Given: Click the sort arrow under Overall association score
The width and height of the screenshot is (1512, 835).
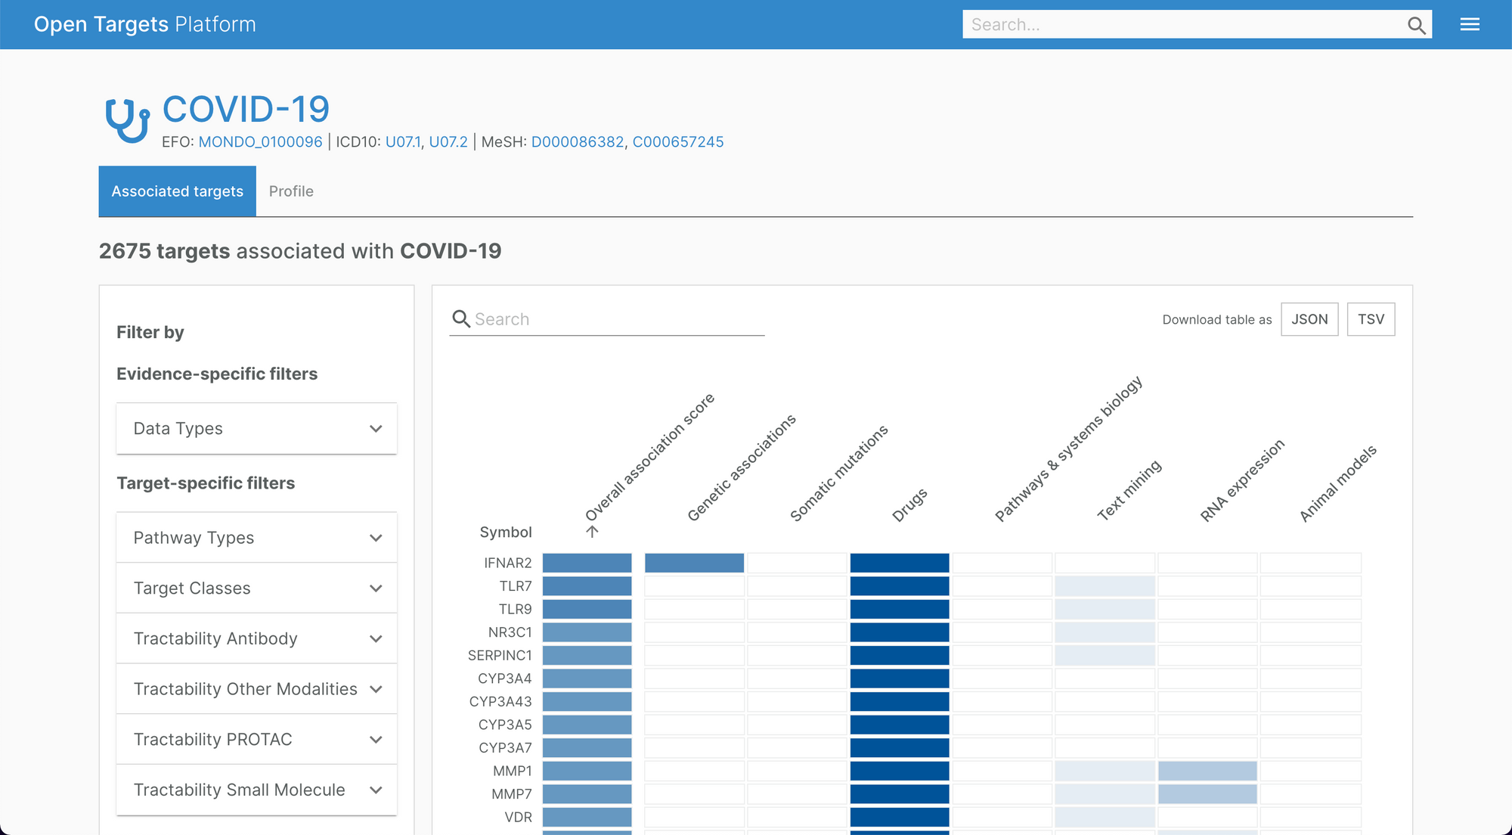Looking at the screenshot, I should tap(592, 532).
